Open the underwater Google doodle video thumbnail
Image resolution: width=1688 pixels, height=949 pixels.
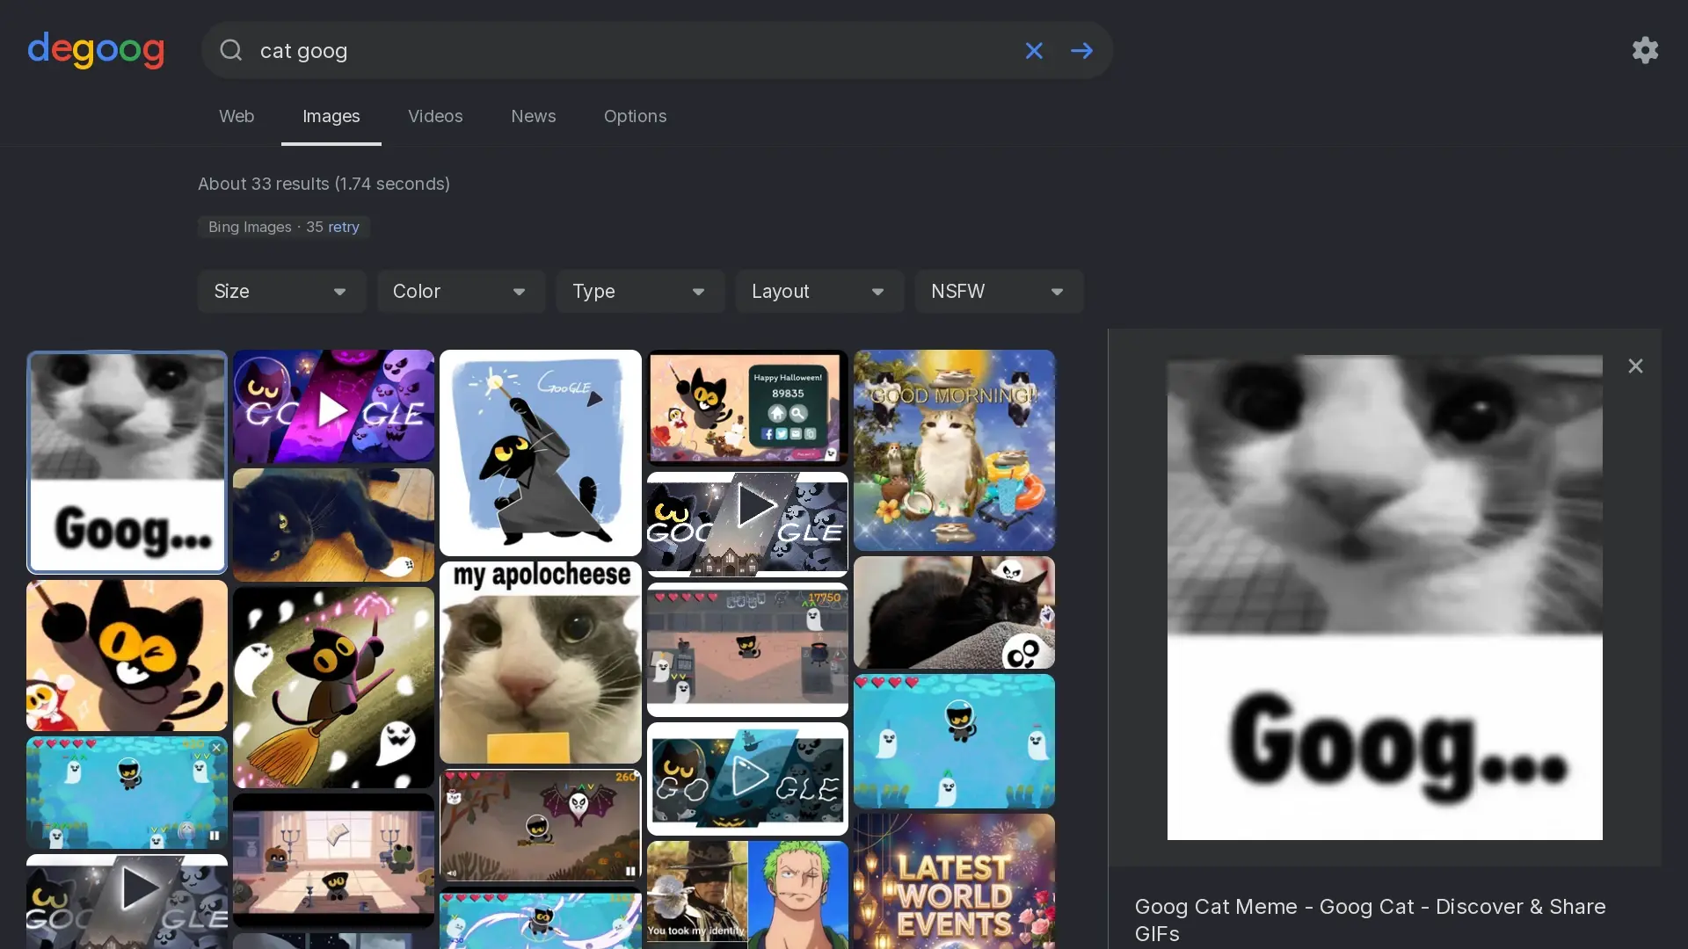(x=747, y=779)
